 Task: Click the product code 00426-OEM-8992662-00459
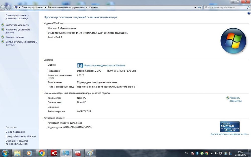78,127
